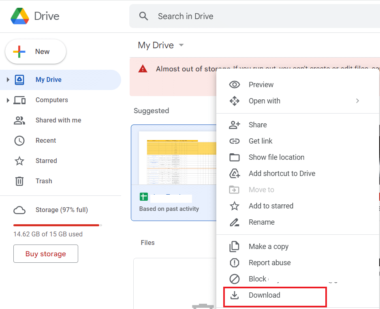Screen dimensions: 380x309
Task: Open the suggested spreadsheet thumbnail
Action: click(x=177, y=158)
